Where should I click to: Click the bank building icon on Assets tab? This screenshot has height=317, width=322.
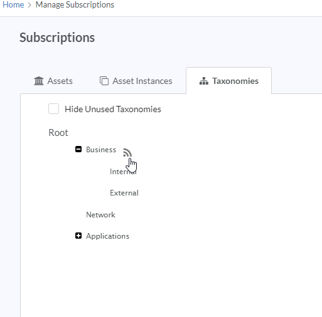pyautogui.click(x=39, y=81)
